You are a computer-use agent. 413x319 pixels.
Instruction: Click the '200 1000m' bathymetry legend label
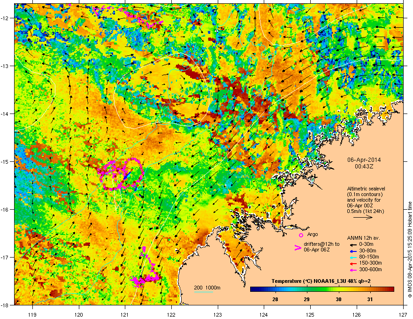coord(207,288)
